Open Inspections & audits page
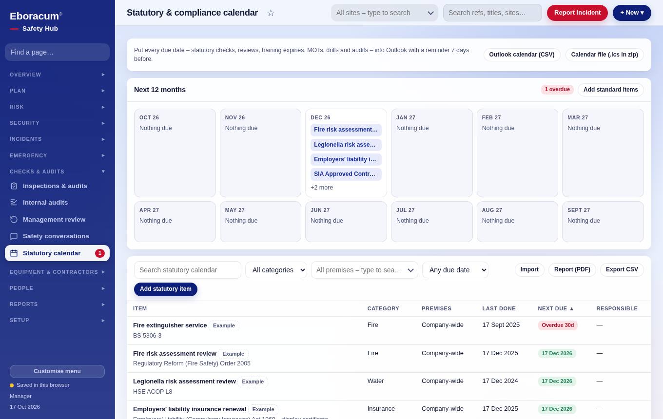The image size is (663, 419). click(57, 186)
